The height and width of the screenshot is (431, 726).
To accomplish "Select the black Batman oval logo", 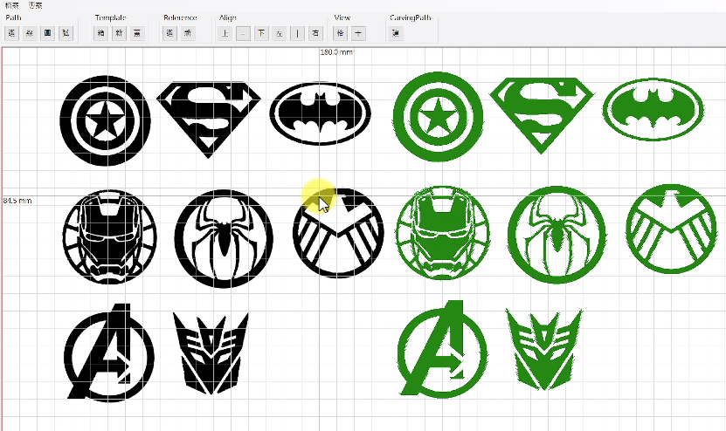I will tap(320, 113).
